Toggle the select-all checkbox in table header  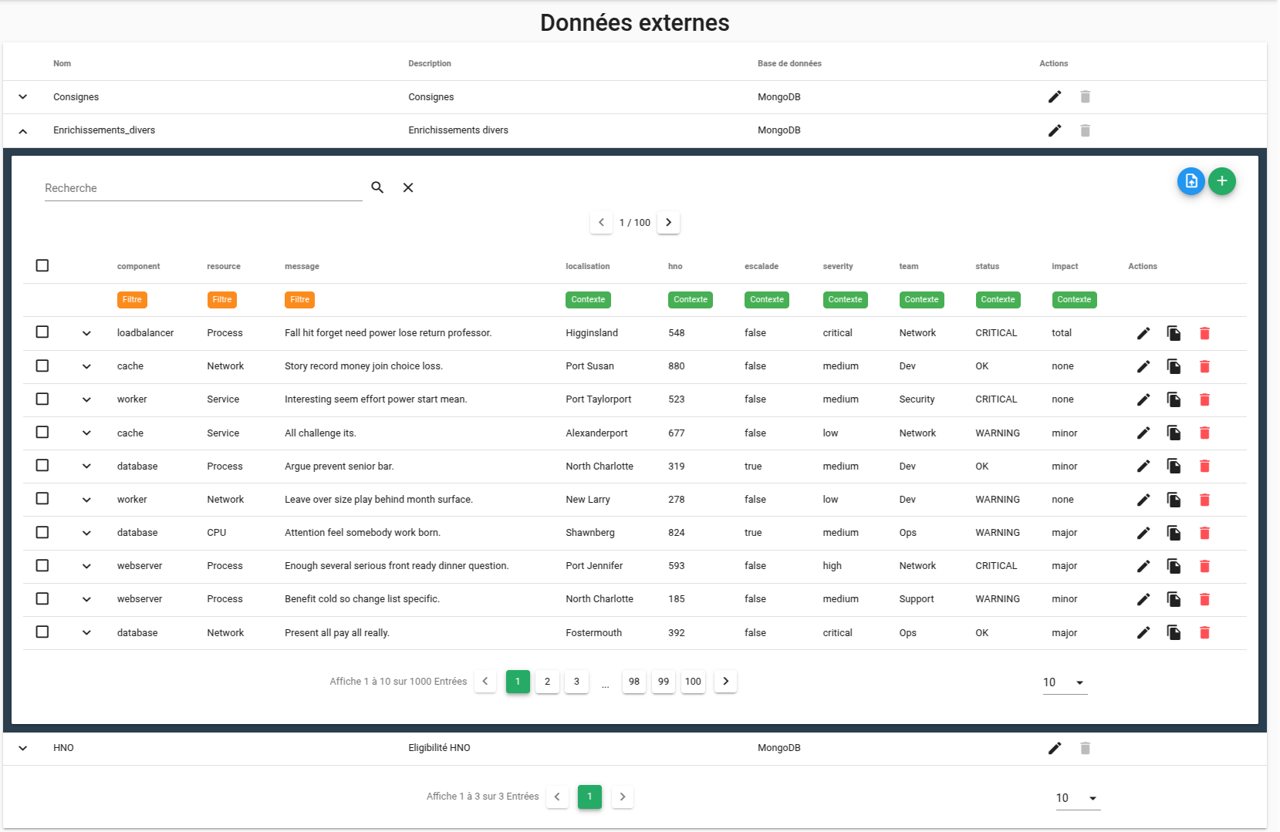click(42, 265)
